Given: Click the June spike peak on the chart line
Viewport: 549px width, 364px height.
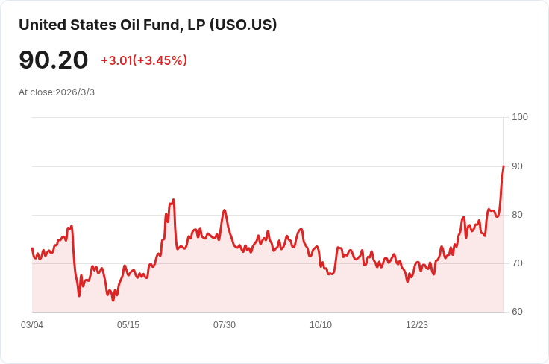Looking at the screenshot, I should [x=174, y=200].
